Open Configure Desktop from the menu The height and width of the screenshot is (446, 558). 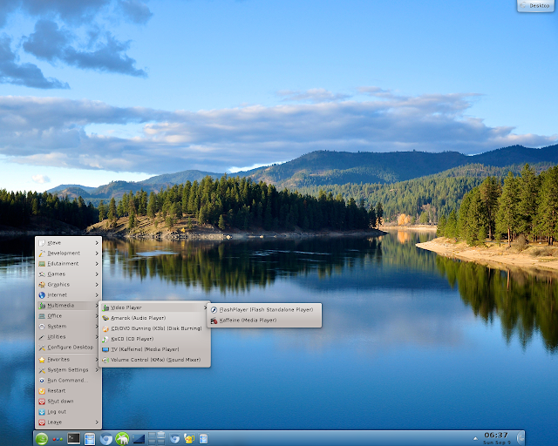pos(68,348)
